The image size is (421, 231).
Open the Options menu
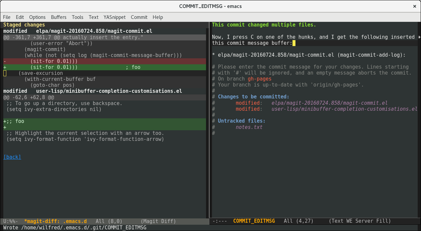[x=37, y=17]
